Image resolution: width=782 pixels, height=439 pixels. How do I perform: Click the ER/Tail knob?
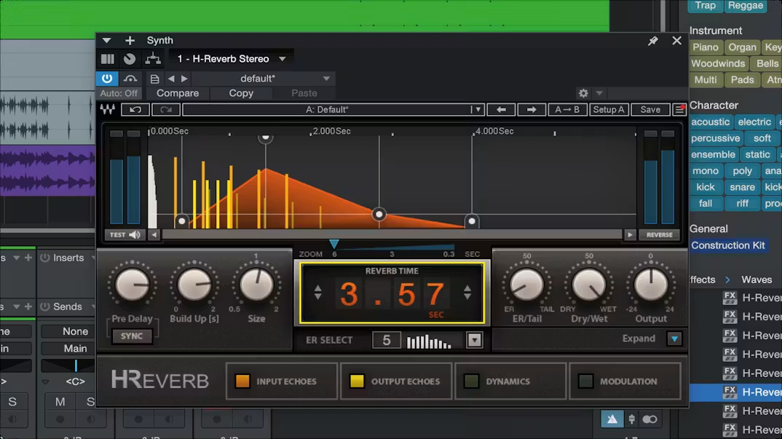(x=526, y=285)
